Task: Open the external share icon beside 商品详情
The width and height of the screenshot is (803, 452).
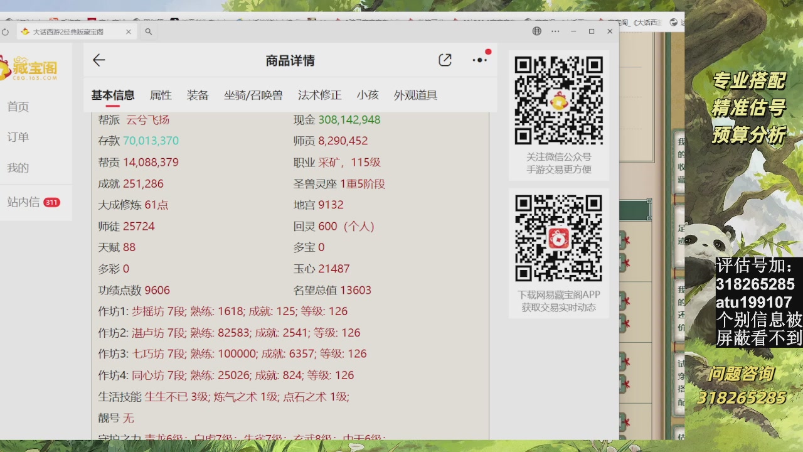Action: point(445,60)
